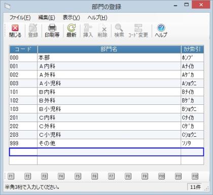Click code cell 101

click(x=23, y=92)
